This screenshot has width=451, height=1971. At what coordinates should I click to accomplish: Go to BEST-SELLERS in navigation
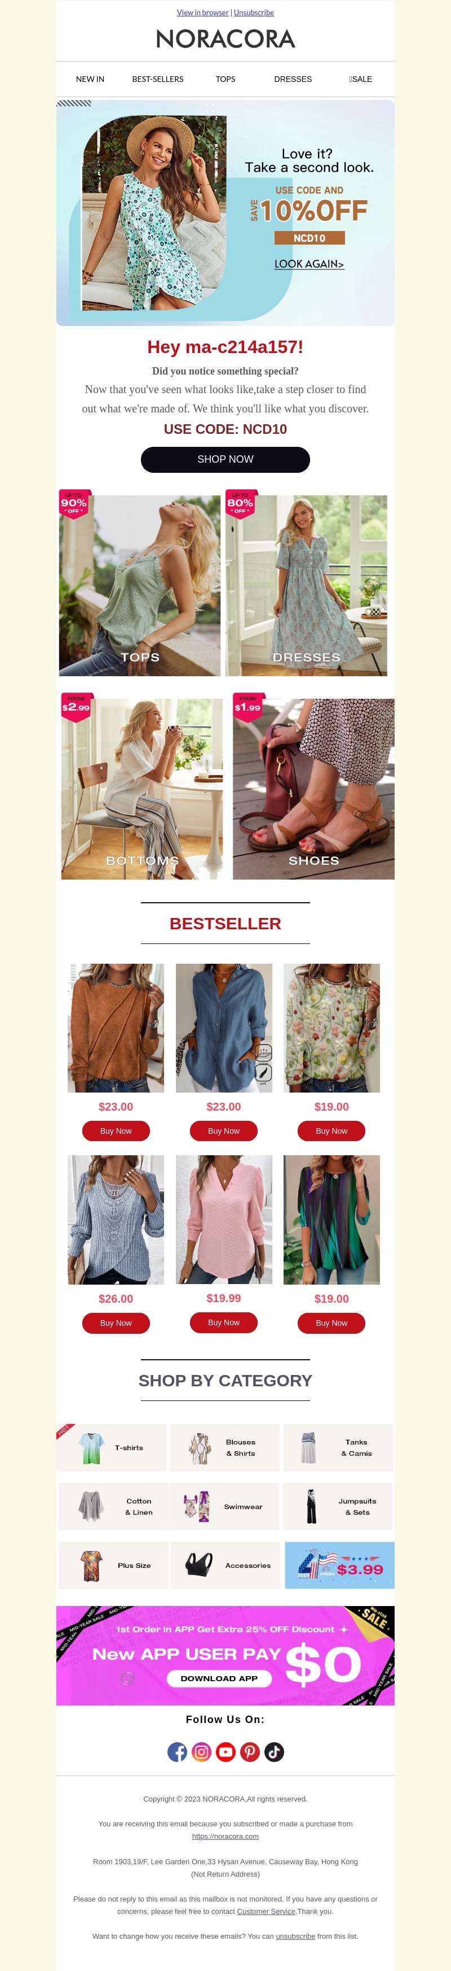158,79
